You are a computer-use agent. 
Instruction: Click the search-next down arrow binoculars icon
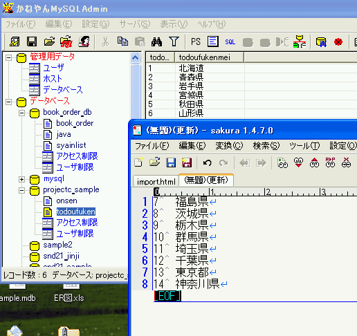[x=298, y=162]
